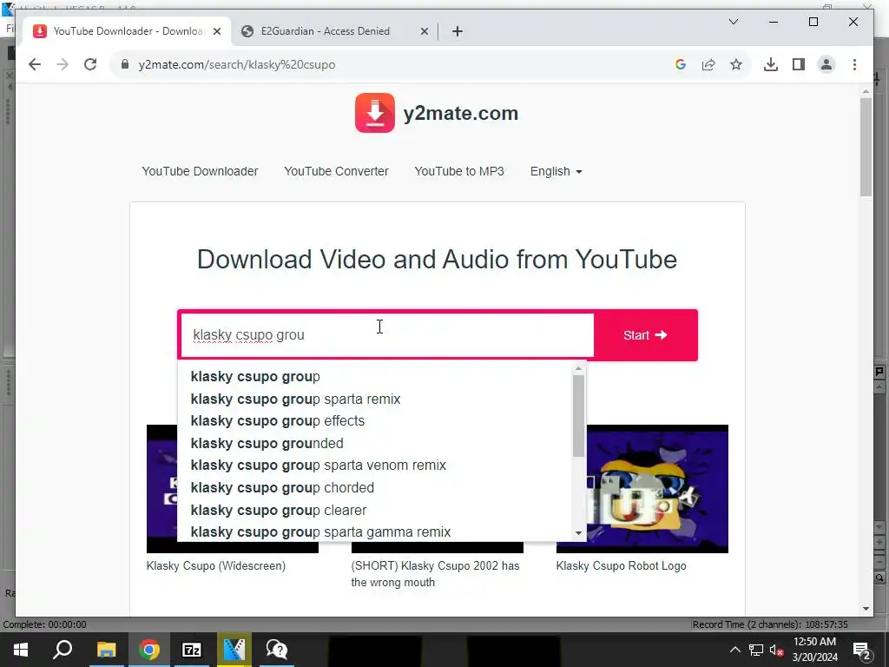Reload the y2mate page

tap(90, 64)
